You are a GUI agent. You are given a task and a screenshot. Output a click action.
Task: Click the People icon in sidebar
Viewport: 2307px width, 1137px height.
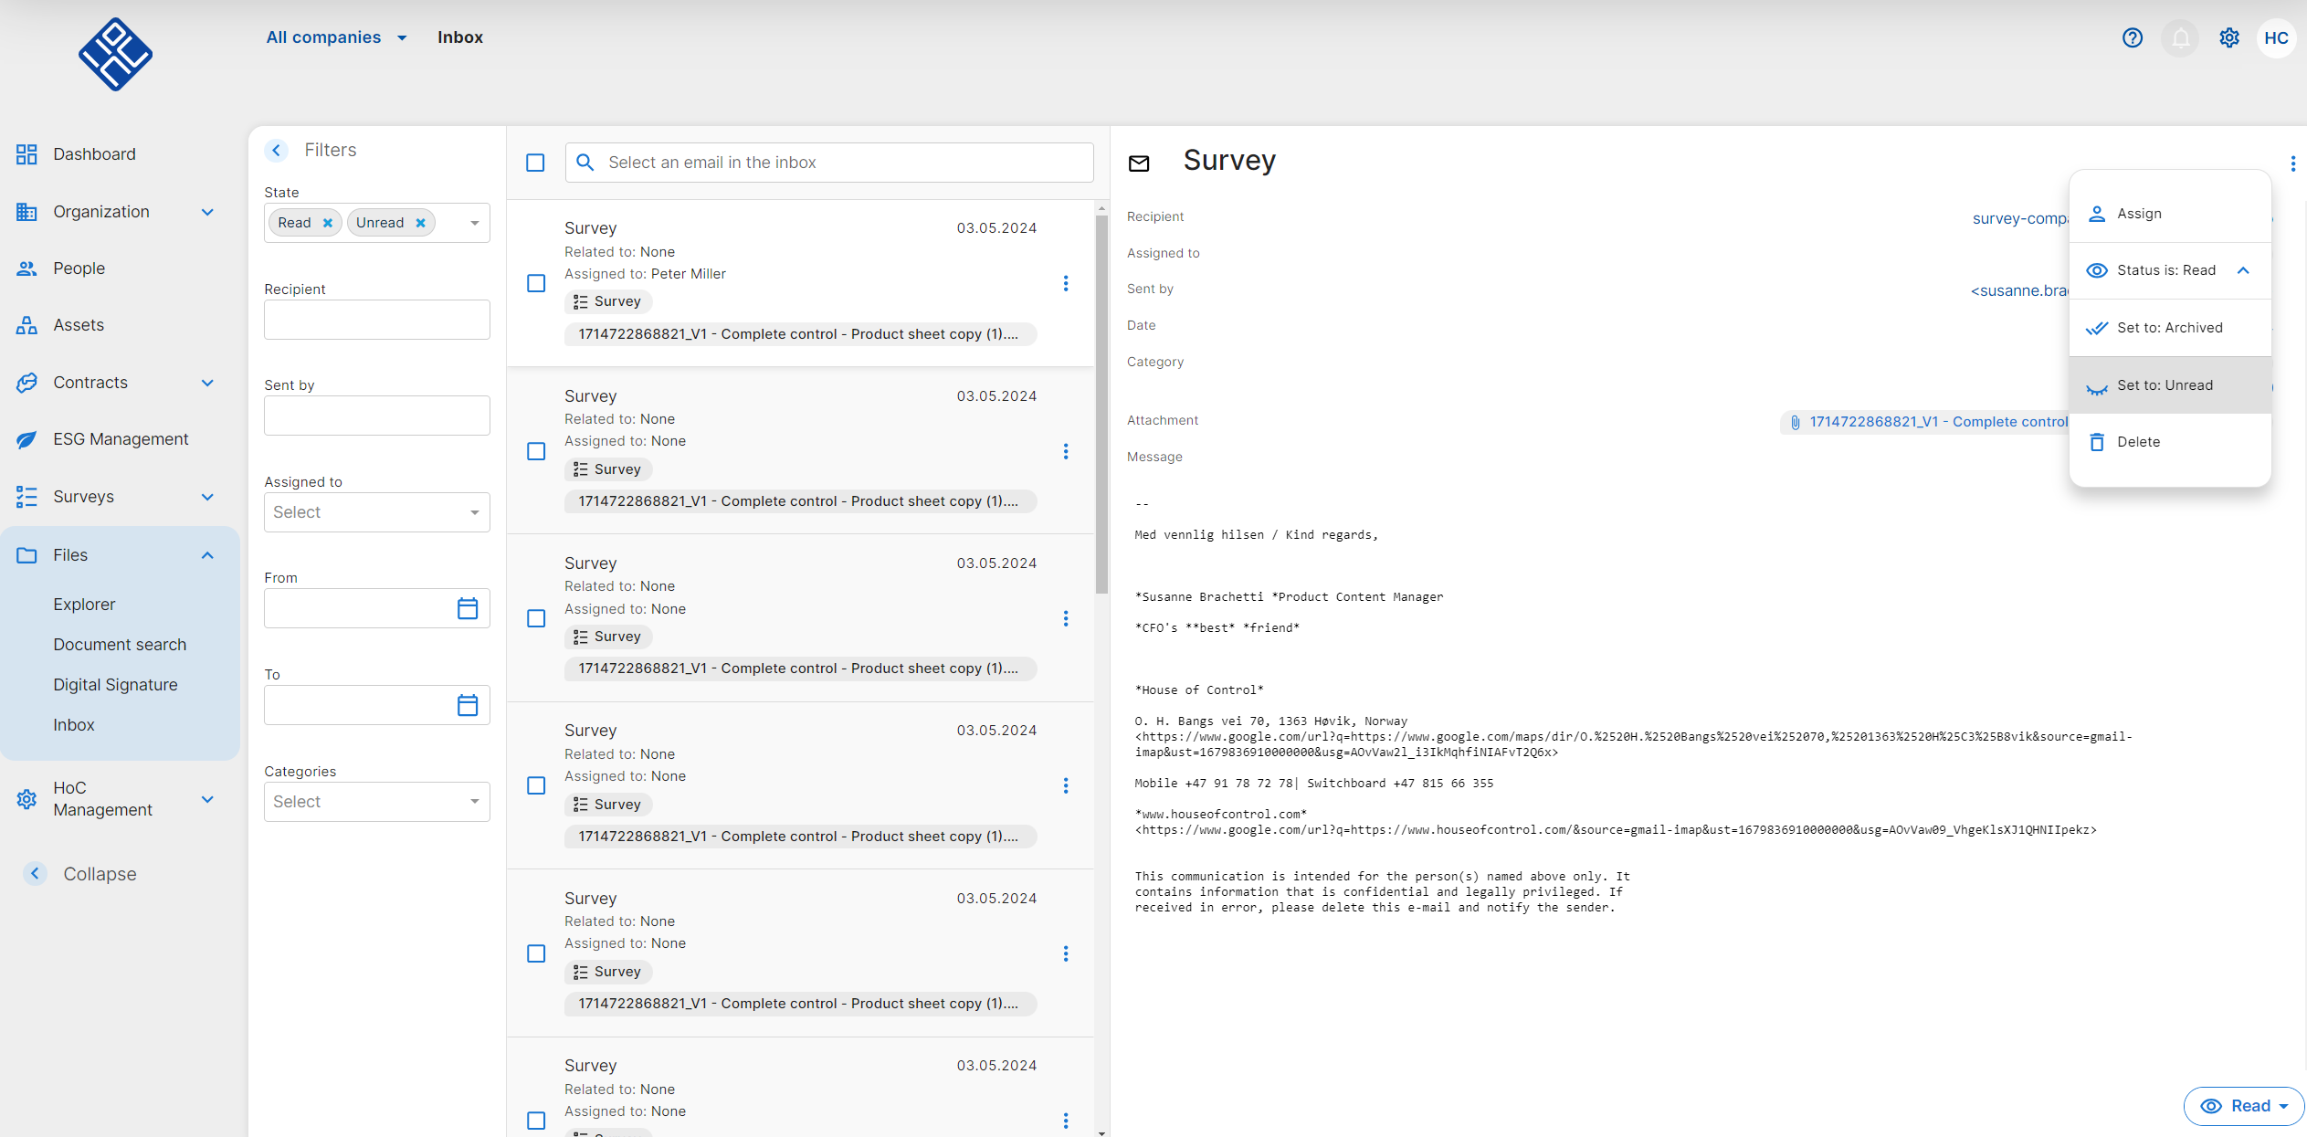click(26, 268)
